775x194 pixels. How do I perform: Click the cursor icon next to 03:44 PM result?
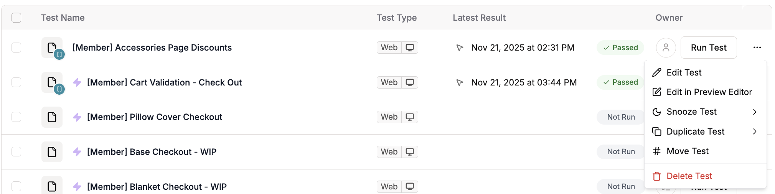coord(459,82)
